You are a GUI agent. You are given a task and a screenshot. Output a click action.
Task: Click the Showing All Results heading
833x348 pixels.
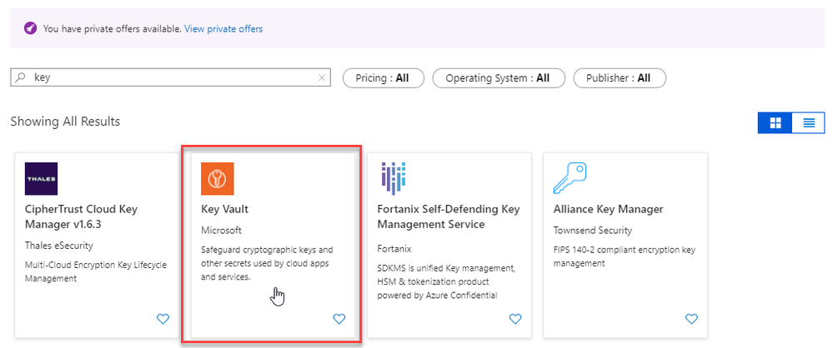click(x=65, y=122)
